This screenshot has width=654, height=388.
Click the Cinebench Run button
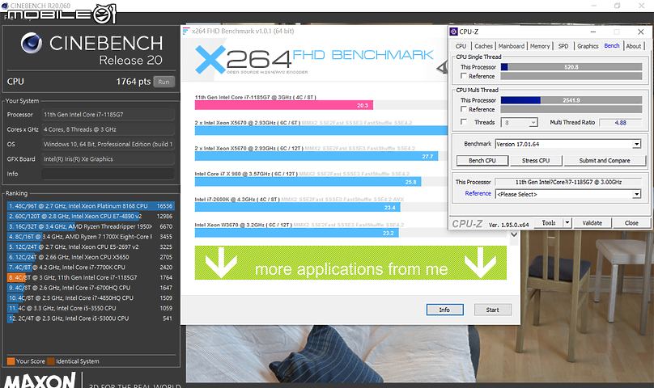click(x=163, y=82)
